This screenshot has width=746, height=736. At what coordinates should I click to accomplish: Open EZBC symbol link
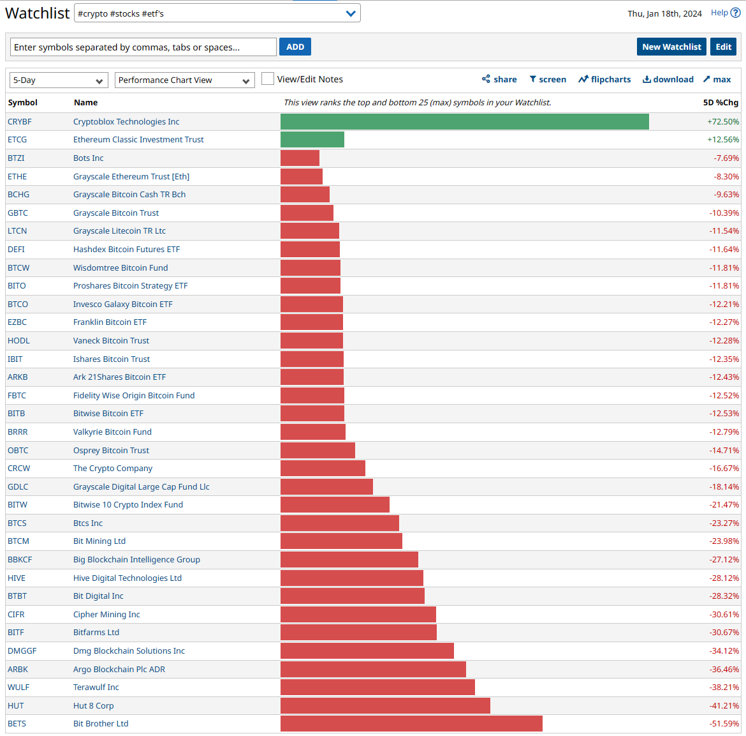[17, 322]
